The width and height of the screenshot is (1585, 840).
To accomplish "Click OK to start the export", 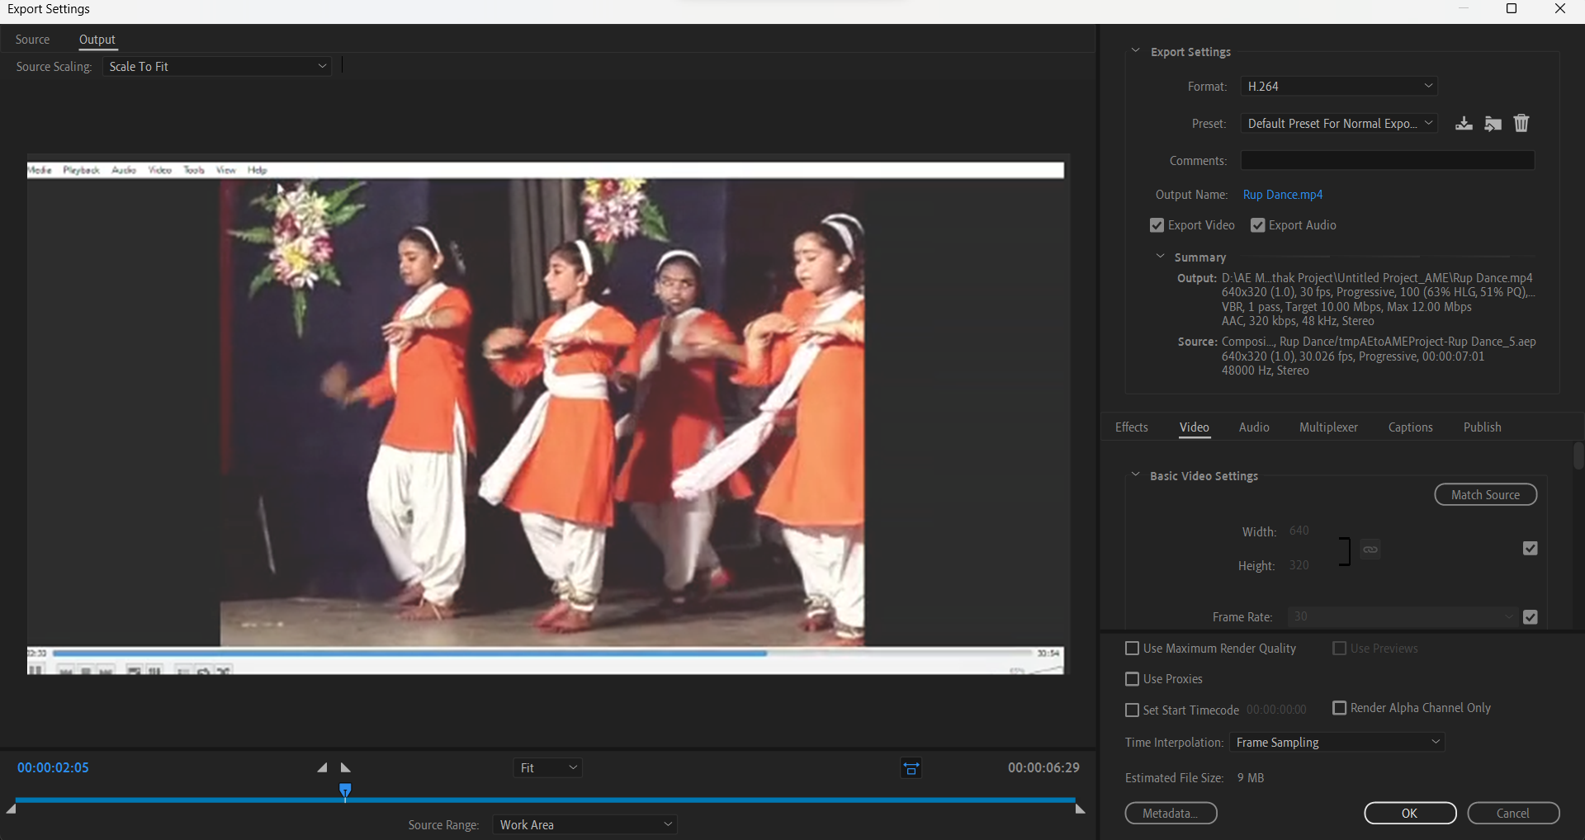I will click(1409, 813).
